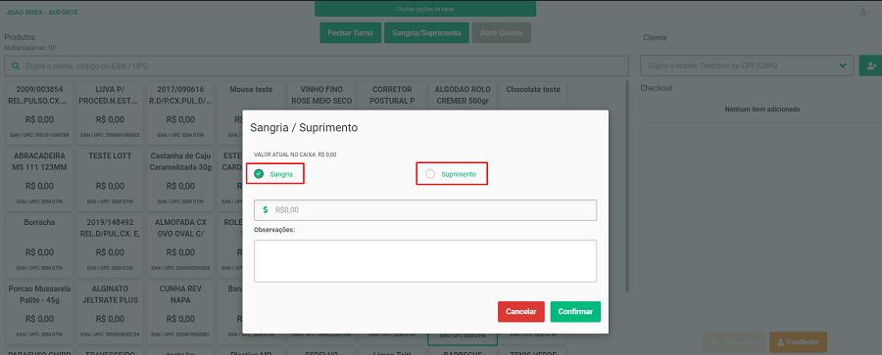Click the JOAO ROSA - SUPORTE header text
Screen dimensions: 882x355
[42, 12]
